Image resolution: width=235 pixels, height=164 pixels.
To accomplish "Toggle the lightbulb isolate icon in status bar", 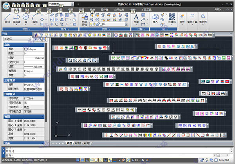I will coord(207,160).
